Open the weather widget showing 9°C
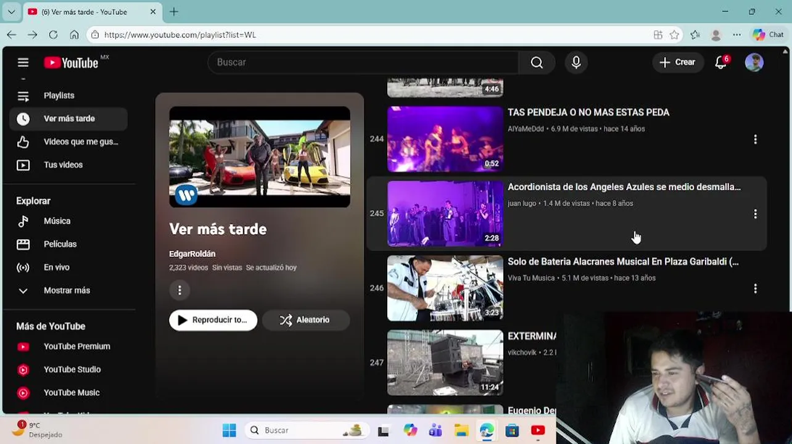Screen dimensions: 792x444 pos(38,430)
